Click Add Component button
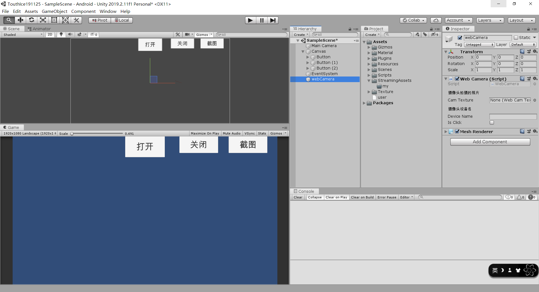 [x=490, y=142]
